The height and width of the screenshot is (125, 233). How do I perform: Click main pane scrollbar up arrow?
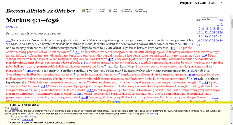point(231,17)
